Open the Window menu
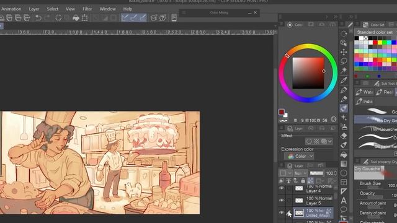The width and height of the screenshot is (397, 223). pyautogui.click(x=107, y=9)
